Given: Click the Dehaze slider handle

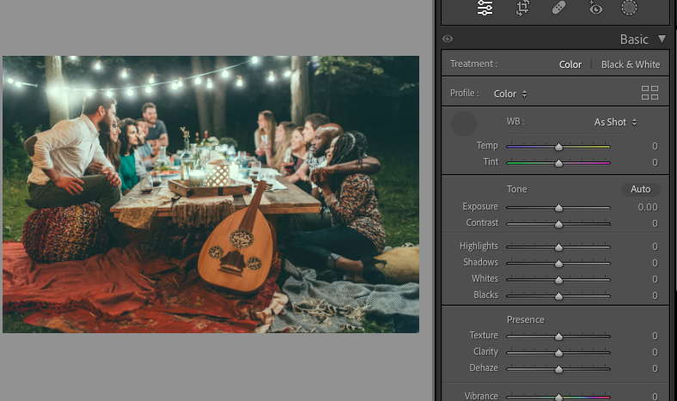Looking at the screenshot, I should point(558,368).
